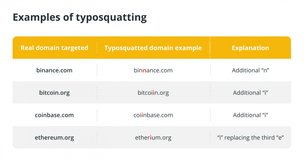The image size is (304, 160).
Task: Click the 'Examples of typosquatting' heading
Action: pyautogui.click(x=80, y=17)
